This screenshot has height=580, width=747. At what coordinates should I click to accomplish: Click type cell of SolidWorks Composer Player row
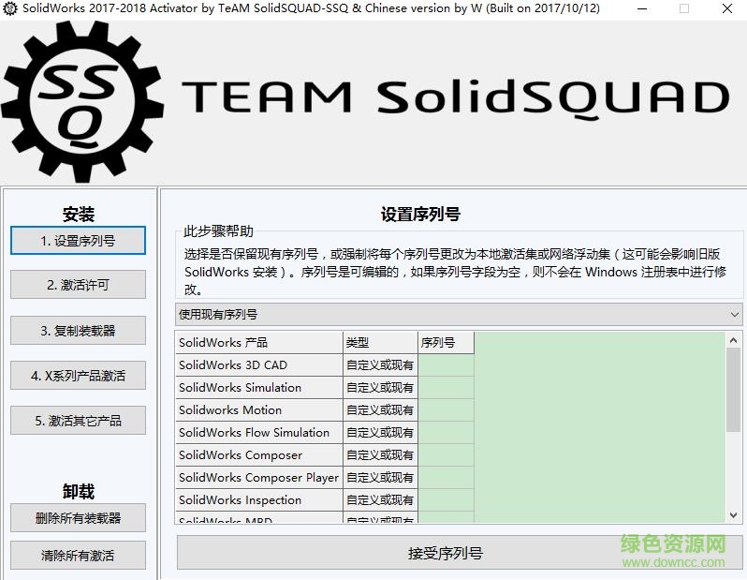380,478
